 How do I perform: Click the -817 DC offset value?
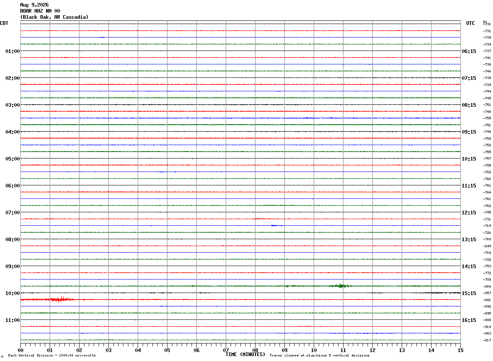(487, 340)
